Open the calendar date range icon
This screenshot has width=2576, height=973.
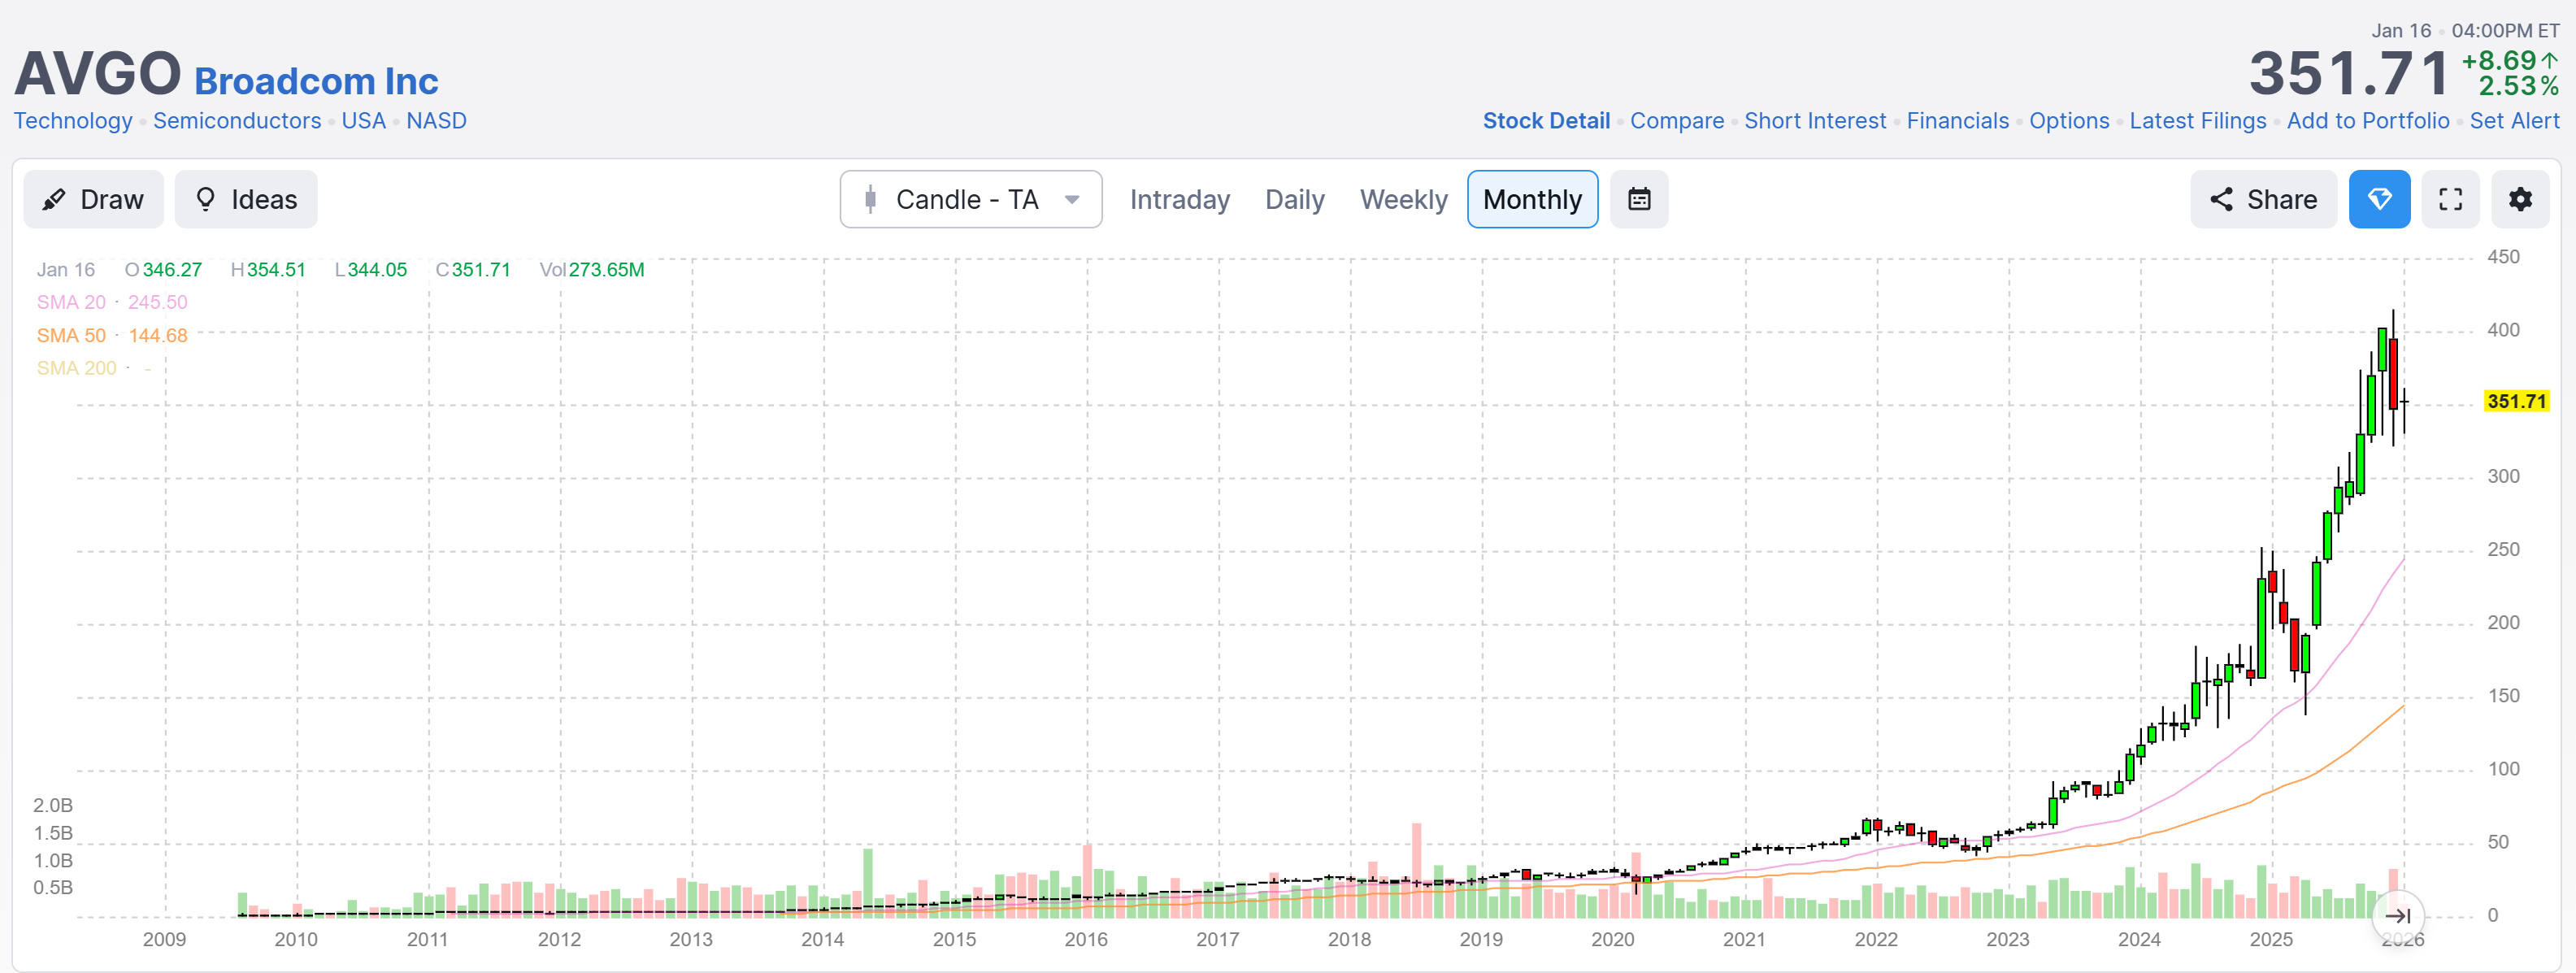point(1638,199)
